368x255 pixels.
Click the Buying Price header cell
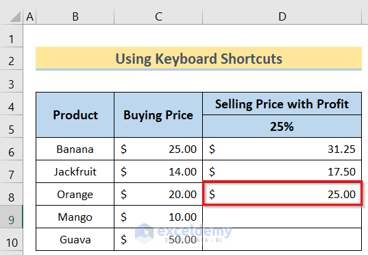pyautogui.click(x=158, y=115)
